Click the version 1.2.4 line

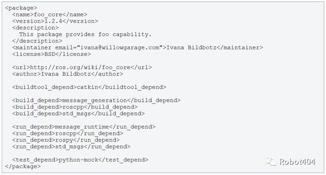(x=55, y=21)
